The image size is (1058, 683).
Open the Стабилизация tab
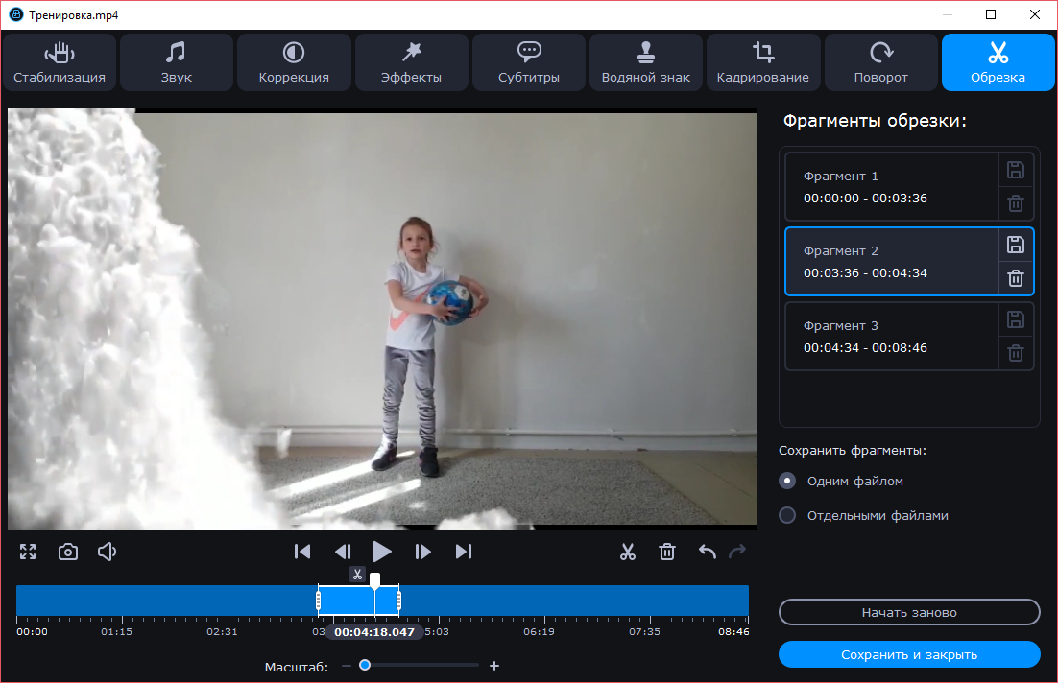pos(60,63)
